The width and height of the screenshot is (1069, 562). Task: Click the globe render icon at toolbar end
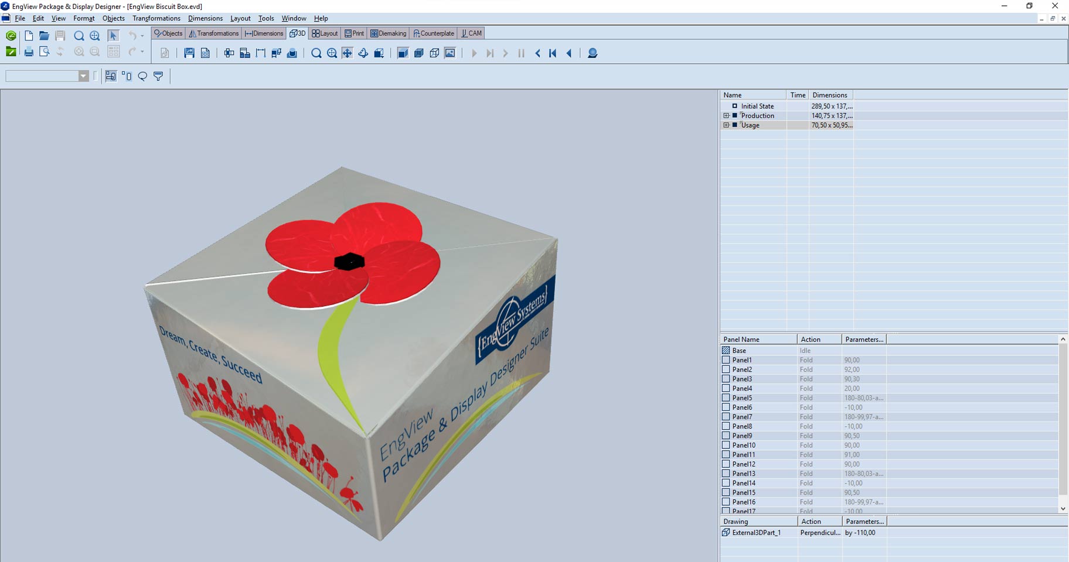coord(593,53)
